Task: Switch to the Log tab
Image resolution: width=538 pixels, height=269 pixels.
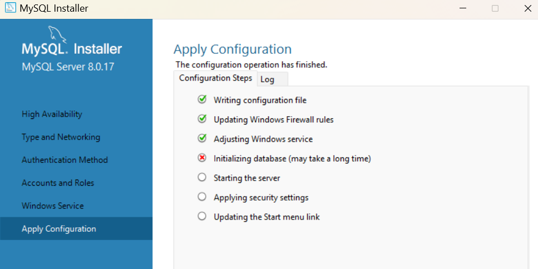Action: point(273,79)
